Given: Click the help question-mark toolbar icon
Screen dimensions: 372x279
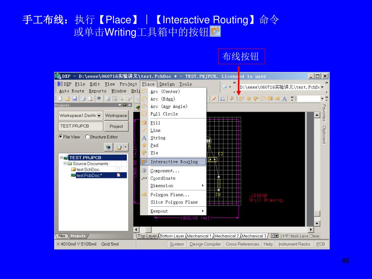Looking at the screenshot, I should 231,99.
